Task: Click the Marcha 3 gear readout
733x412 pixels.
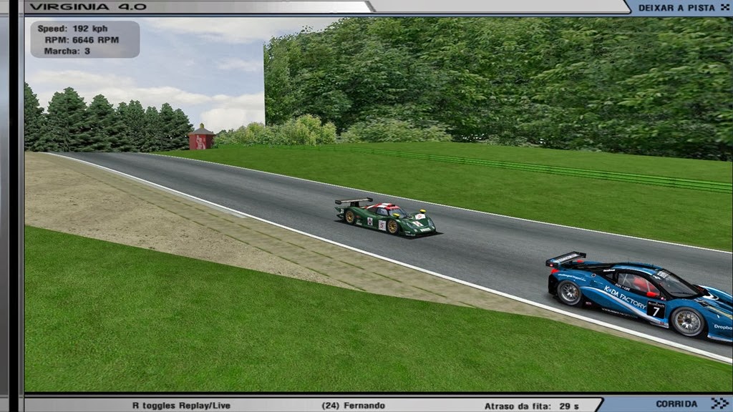Action: 67,51
